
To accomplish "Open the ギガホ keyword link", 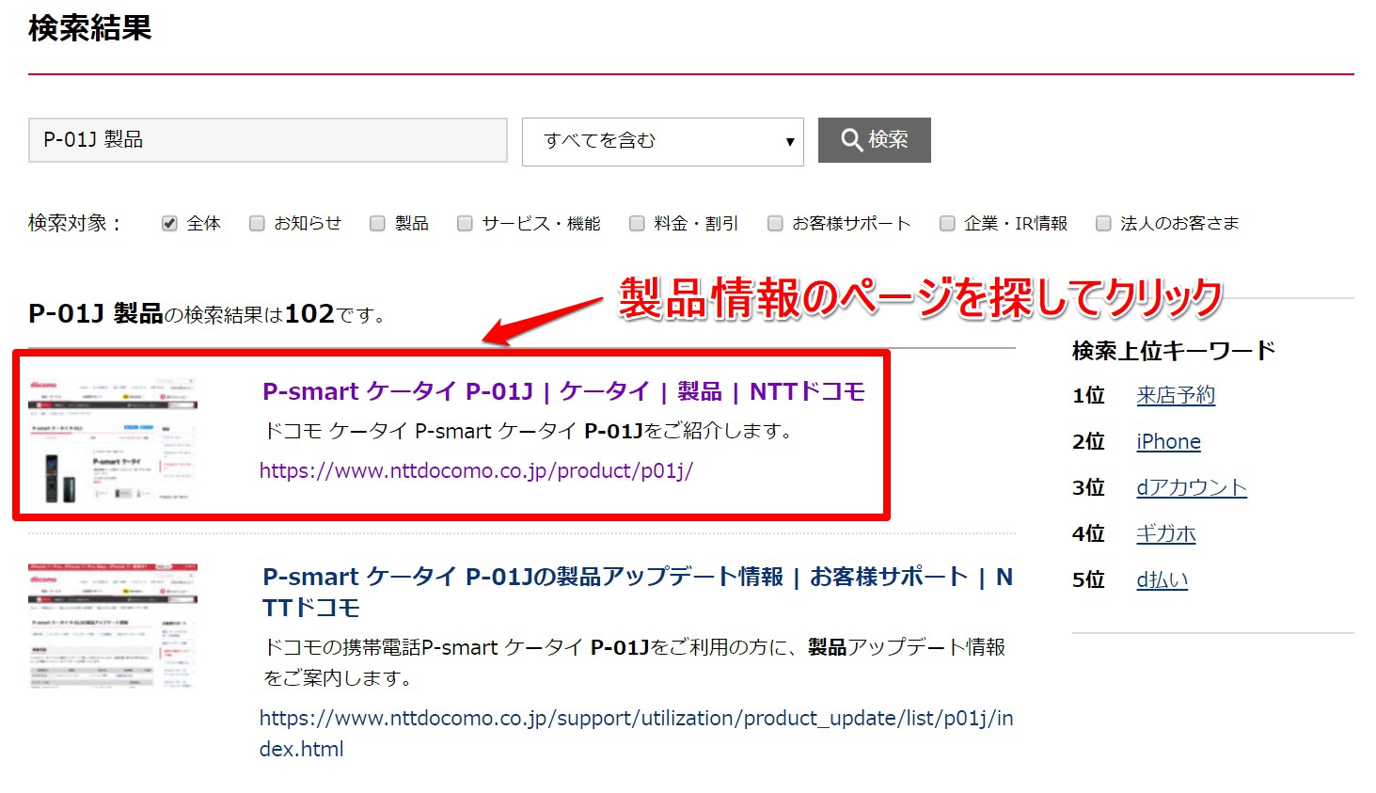I will tap(1166, 533).
